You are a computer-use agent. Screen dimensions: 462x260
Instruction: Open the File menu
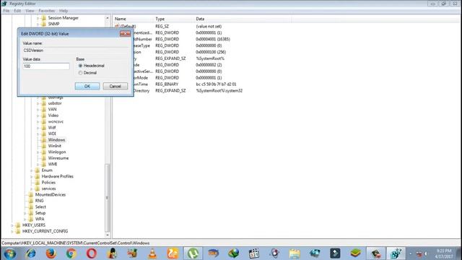click(x=6, y=11)
